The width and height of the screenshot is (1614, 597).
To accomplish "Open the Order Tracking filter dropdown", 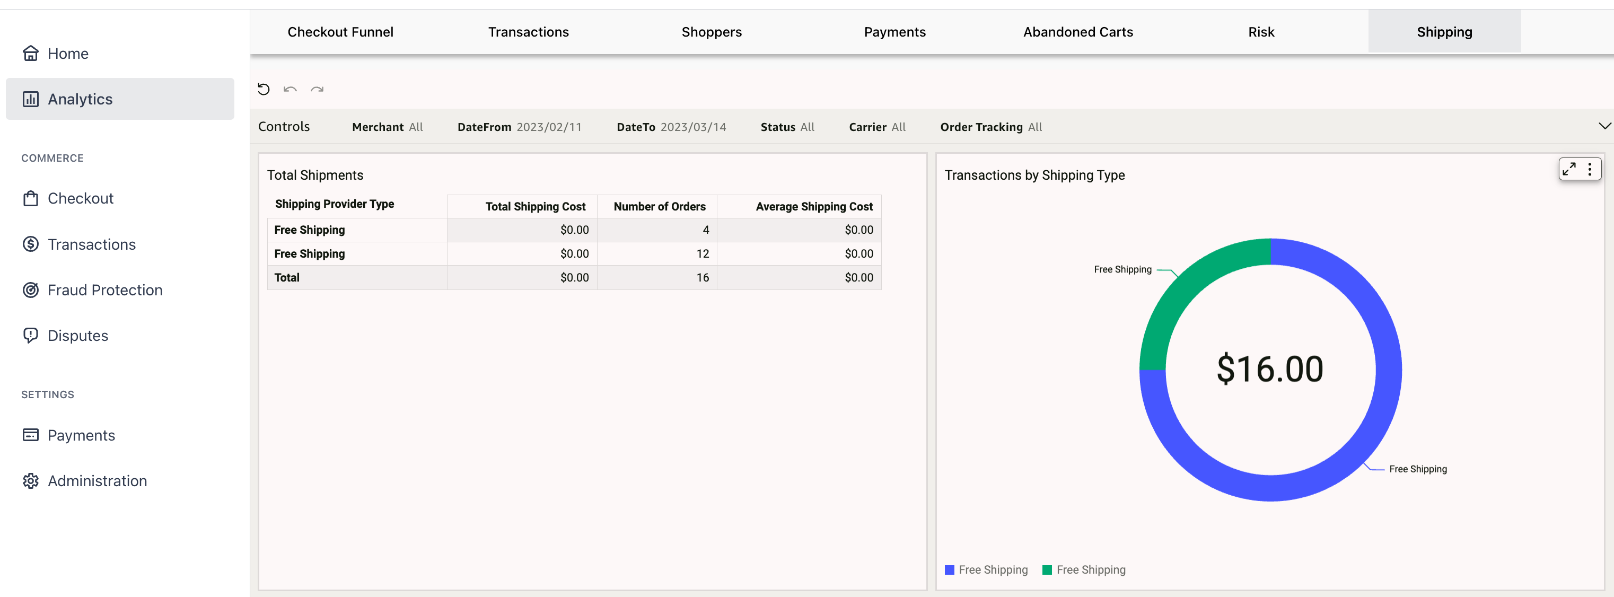I will point(990,127).
